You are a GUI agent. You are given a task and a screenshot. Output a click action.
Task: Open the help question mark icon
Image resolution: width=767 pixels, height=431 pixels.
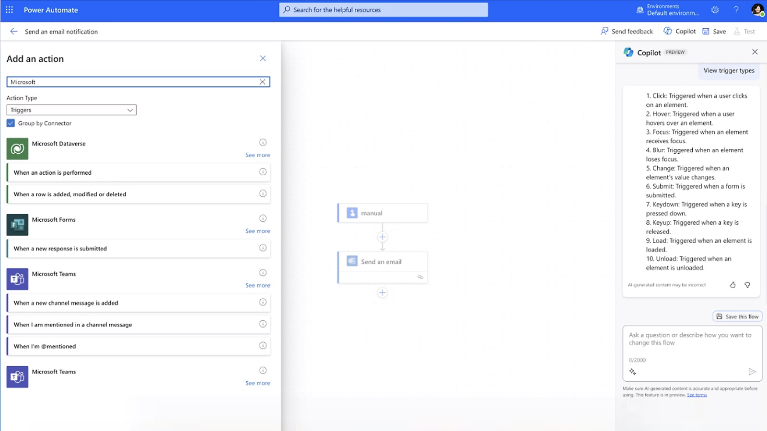[736, 10]
